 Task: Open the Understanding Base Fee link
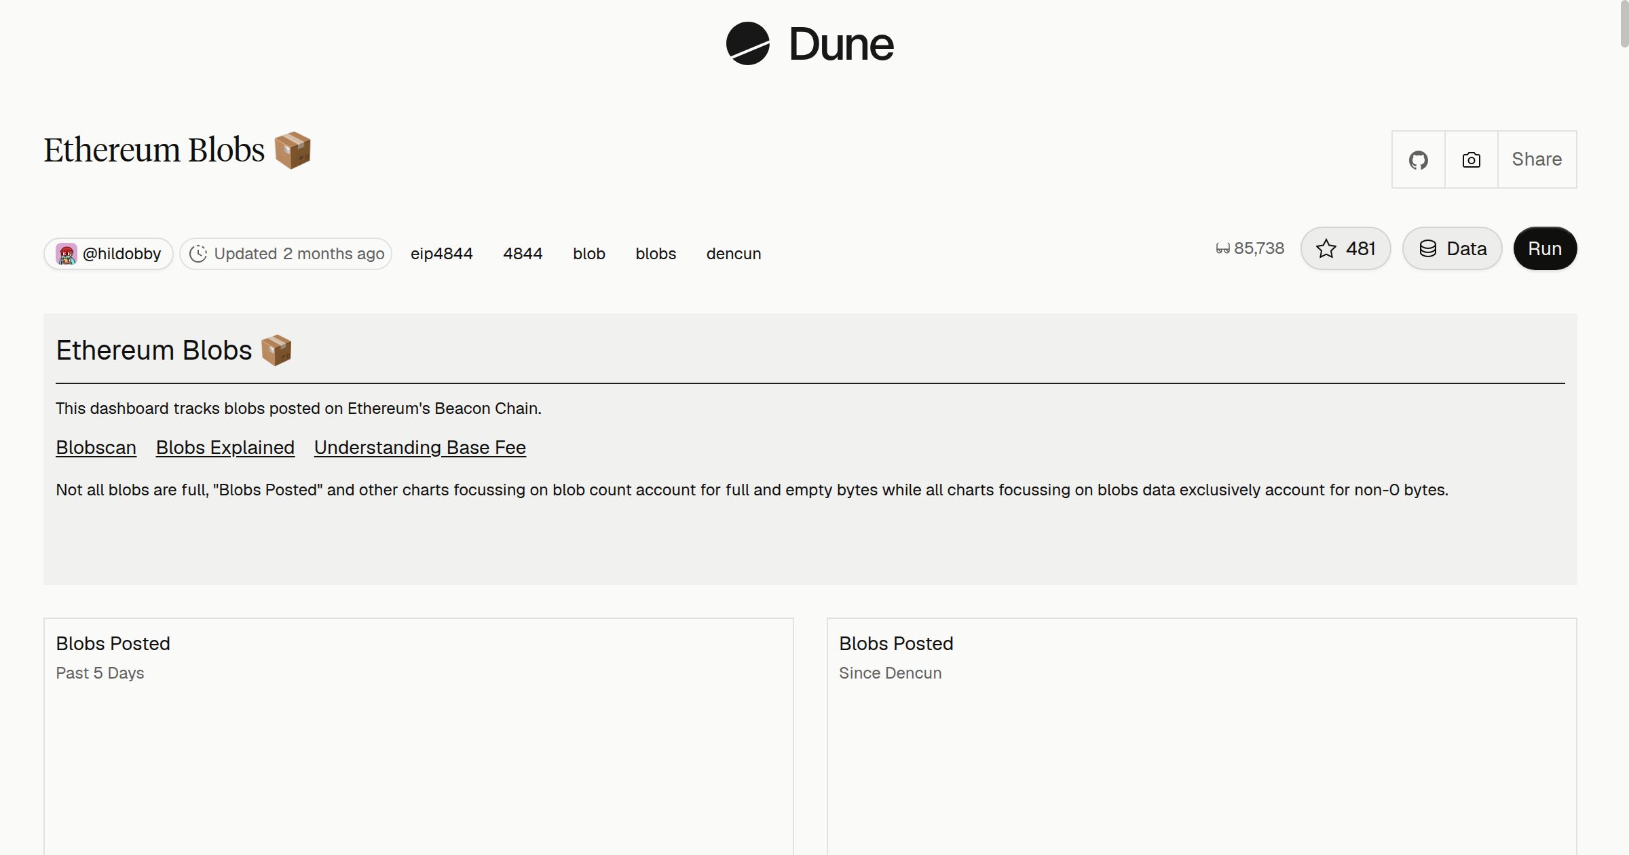(420, 448)
